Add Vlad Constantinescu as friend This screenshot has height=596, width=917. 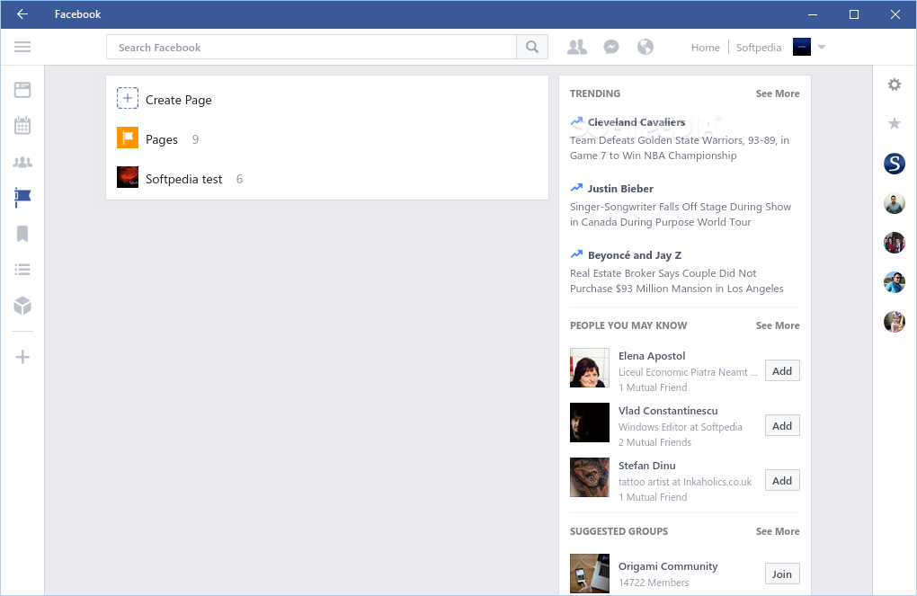782,426
